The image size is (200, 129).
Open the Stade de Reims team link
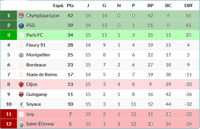pyautogui.click(x=42, y=75)
